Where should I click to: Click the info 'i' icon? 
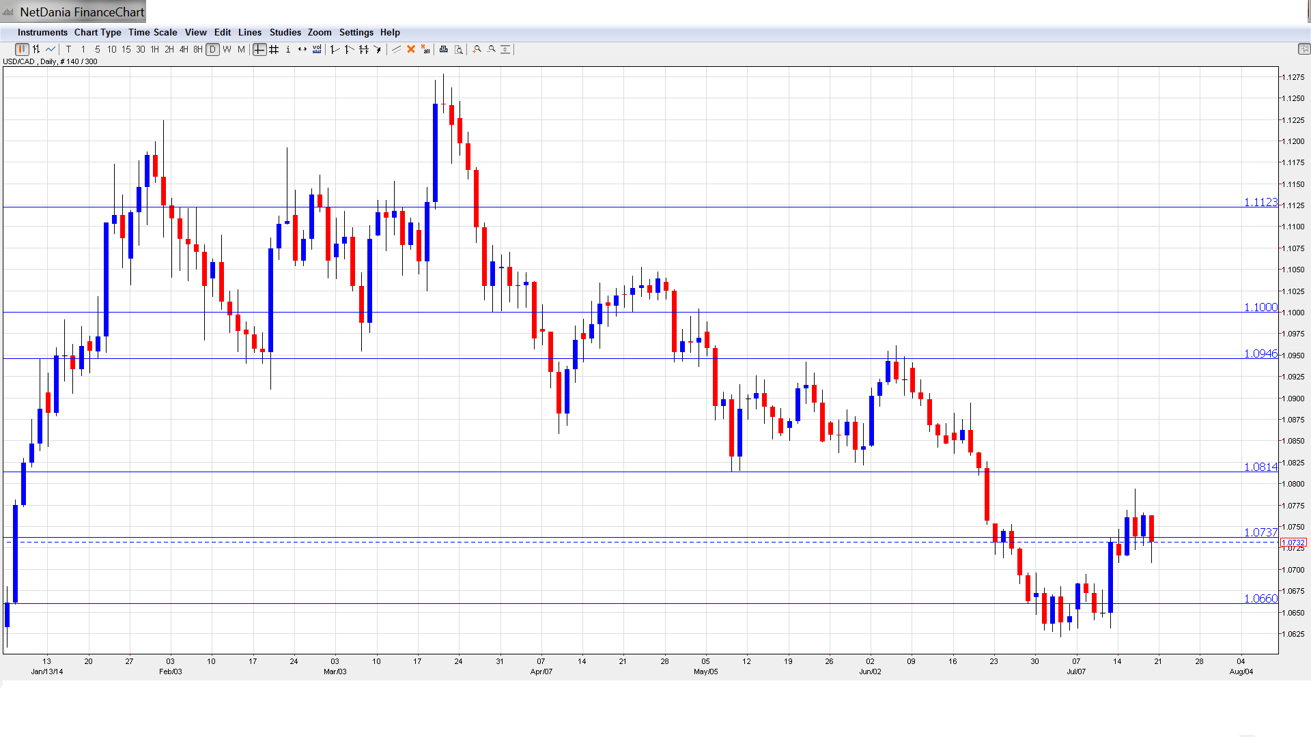coord(288,49)
